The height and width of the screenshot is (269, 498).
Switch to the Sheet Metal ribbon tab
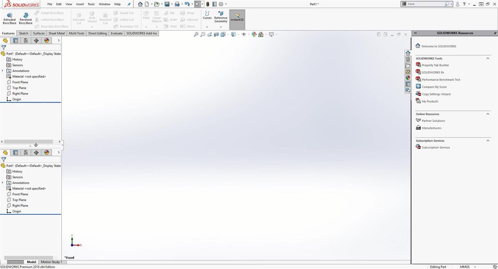(x=56, y=33)
